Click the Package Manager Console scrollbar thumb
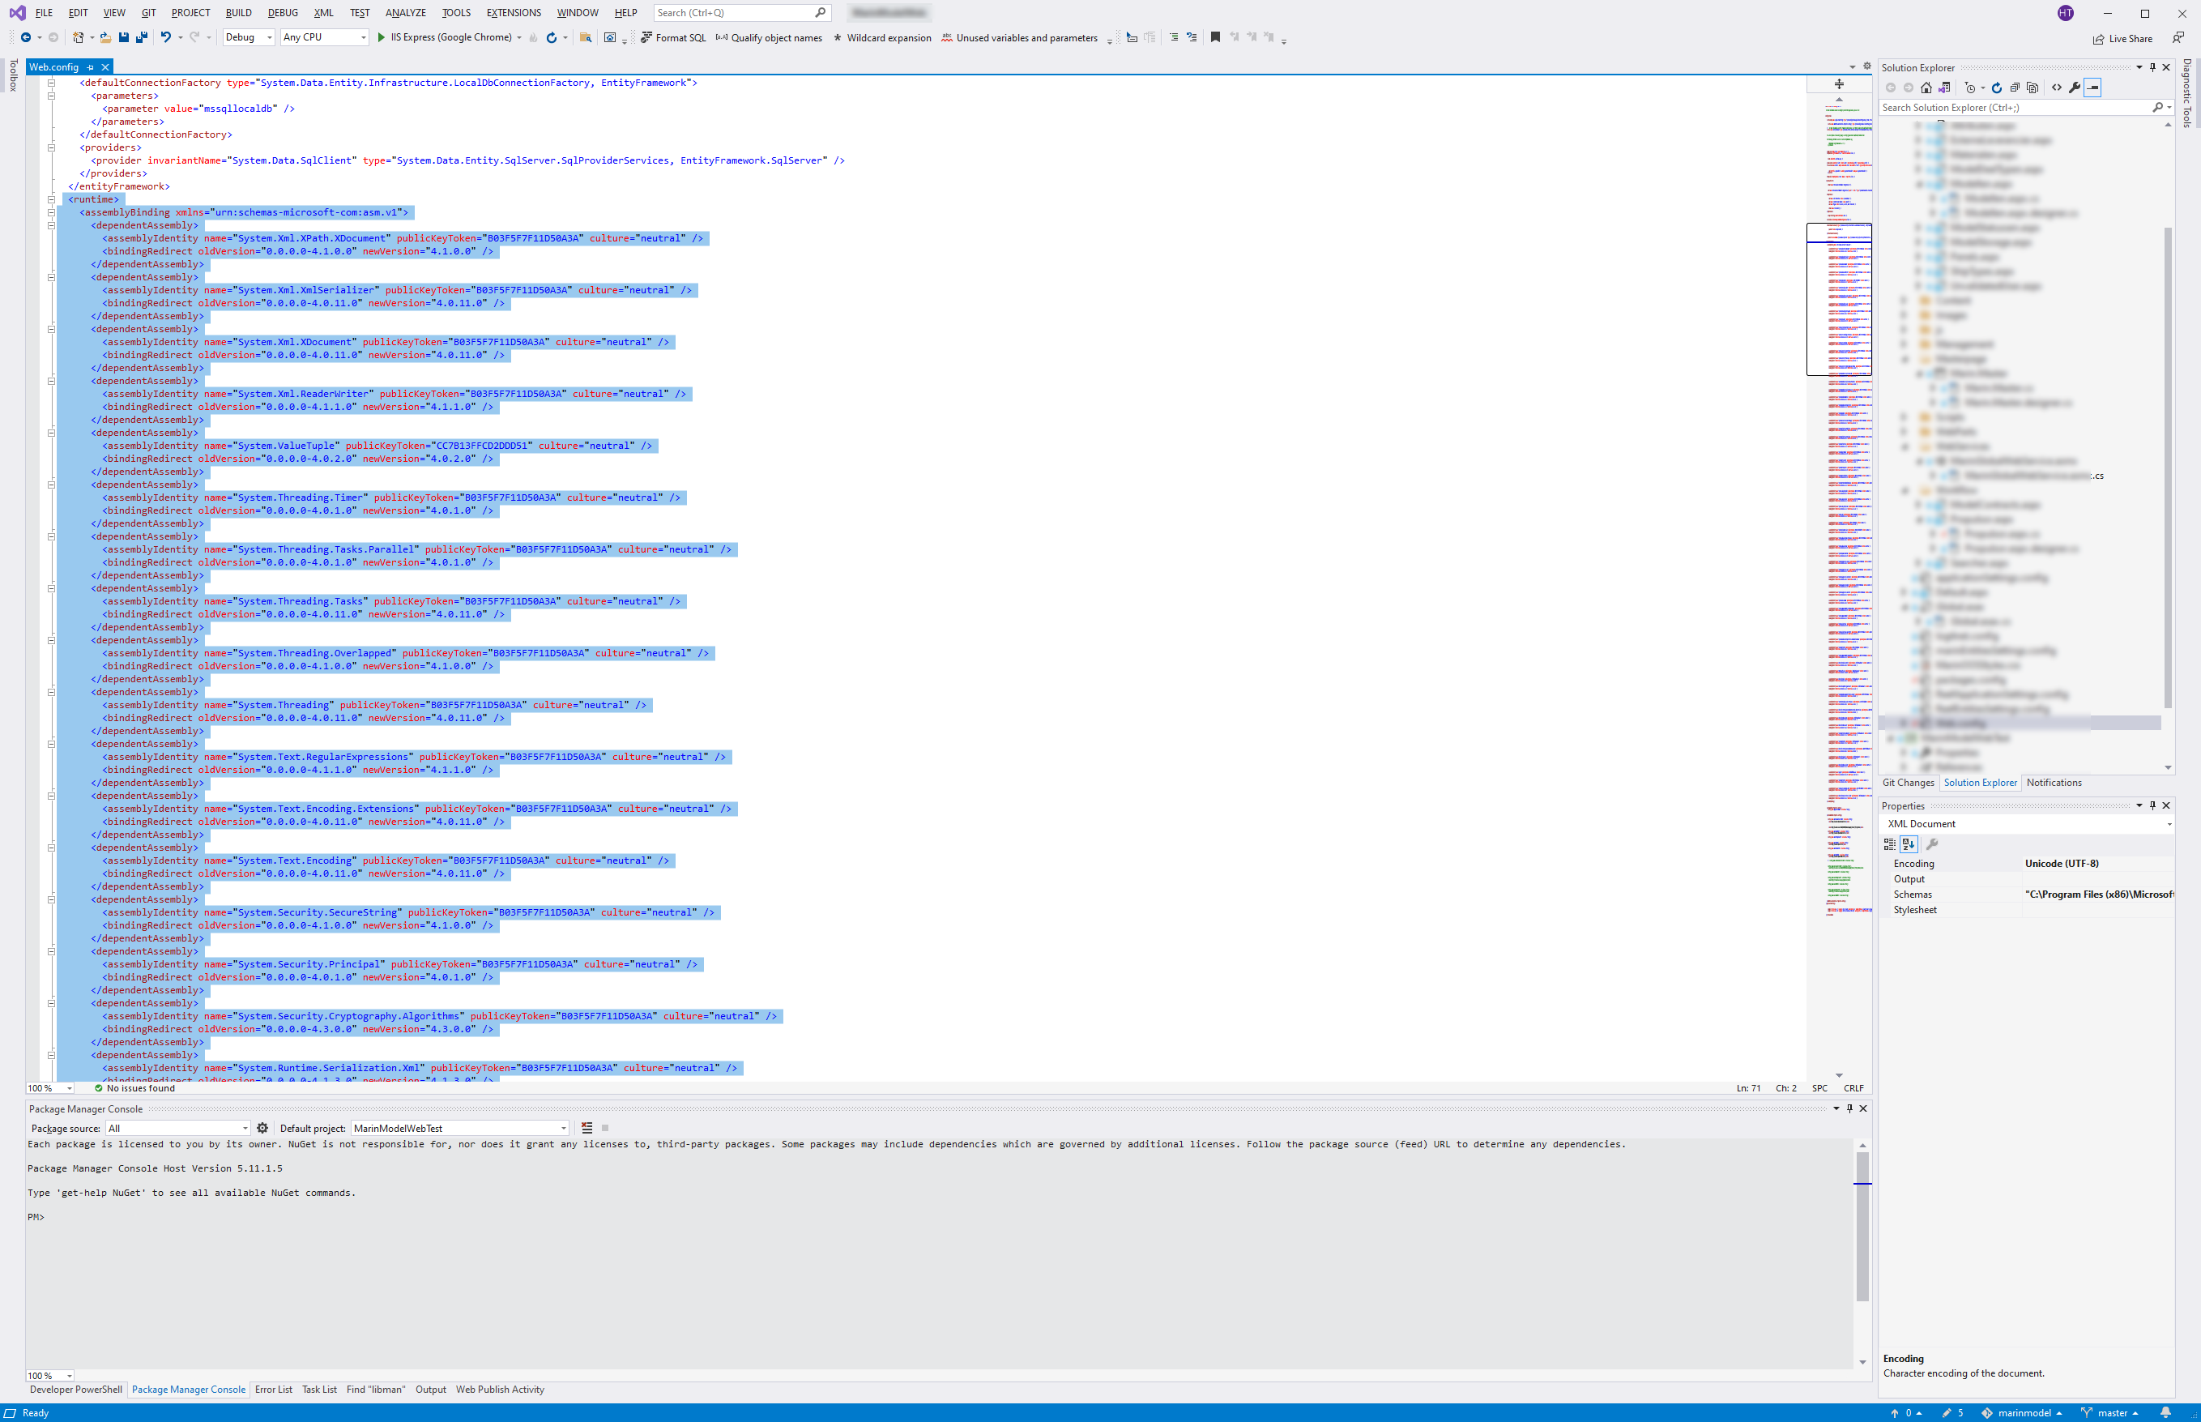This screenshot has width=2201, height=1422. 1862,1228
